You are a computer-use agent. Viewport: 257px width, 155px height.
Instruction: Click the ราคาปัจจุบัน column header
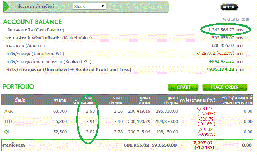(x=113, y=100)
